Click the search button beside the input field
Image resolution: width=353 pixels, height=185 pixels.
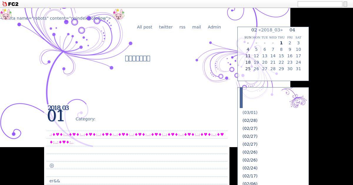(x=345, y=4)
